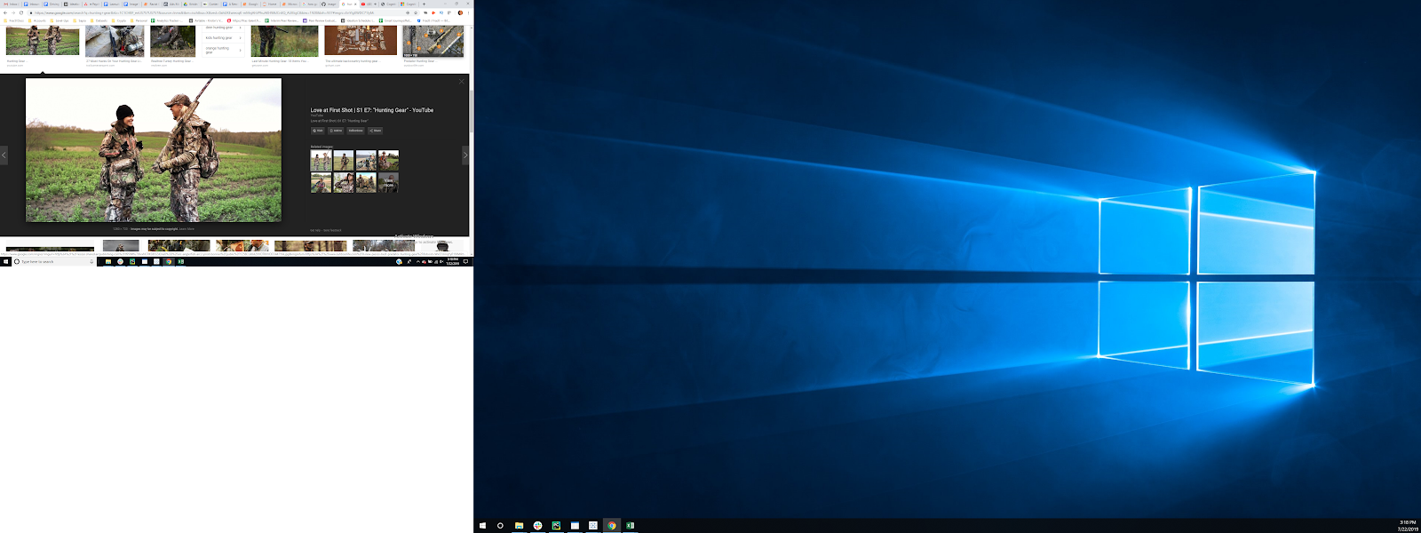Image resolution: width=1421 pixels, height=533 pixels.
Task: Open Cortana circle on right taskbar
Action: pyautogui.click(x=500, y=526)
